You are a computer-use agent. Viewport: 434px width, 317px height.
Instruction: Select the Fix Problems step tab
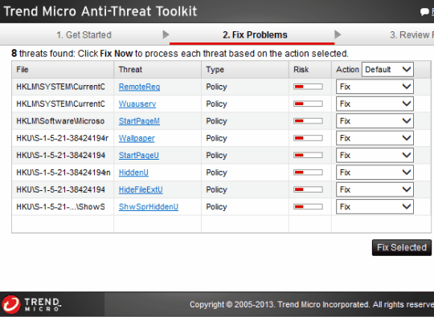point(255,35)
